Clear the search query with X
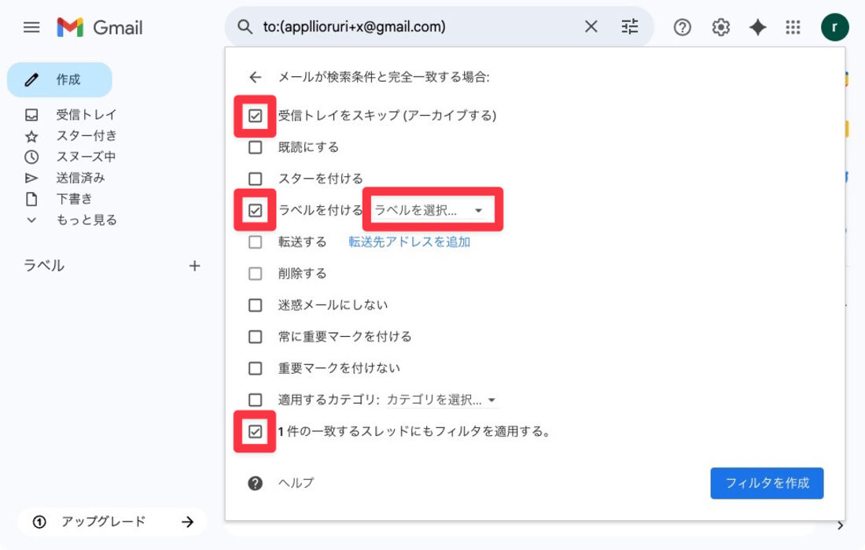The image size is (865, 550). click(x=591, y=27)
